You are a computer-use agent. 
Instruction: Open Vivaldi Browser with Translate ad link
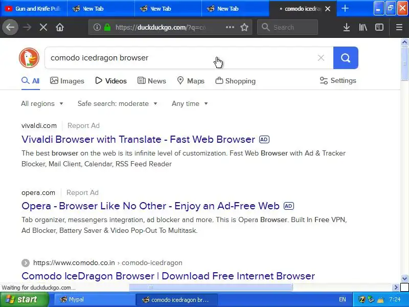click(138, 139)
